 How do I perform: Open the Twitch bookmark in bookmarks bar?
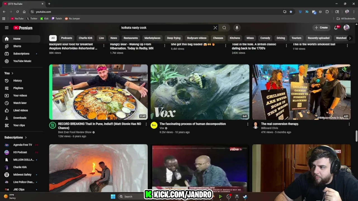(57, 18)
